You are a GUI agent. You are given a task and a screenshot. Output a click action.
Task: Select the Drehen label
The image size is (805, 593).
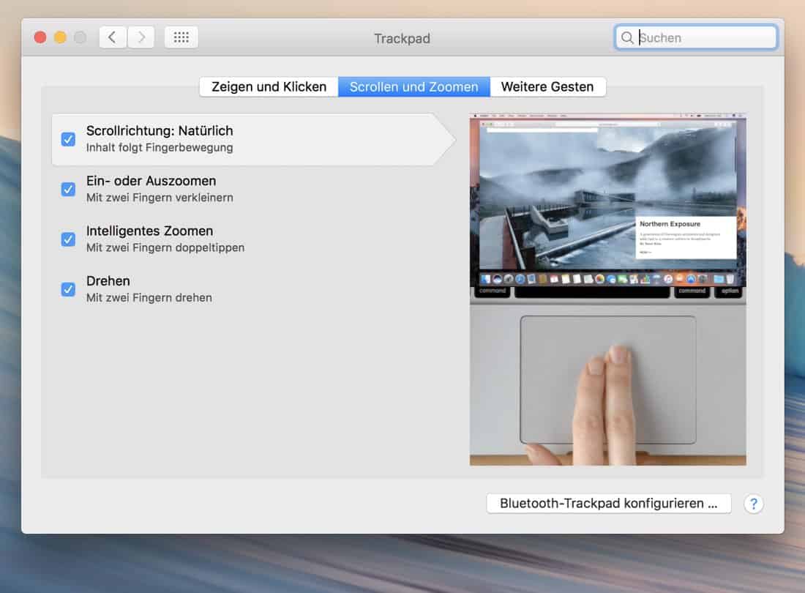point(108,281)
